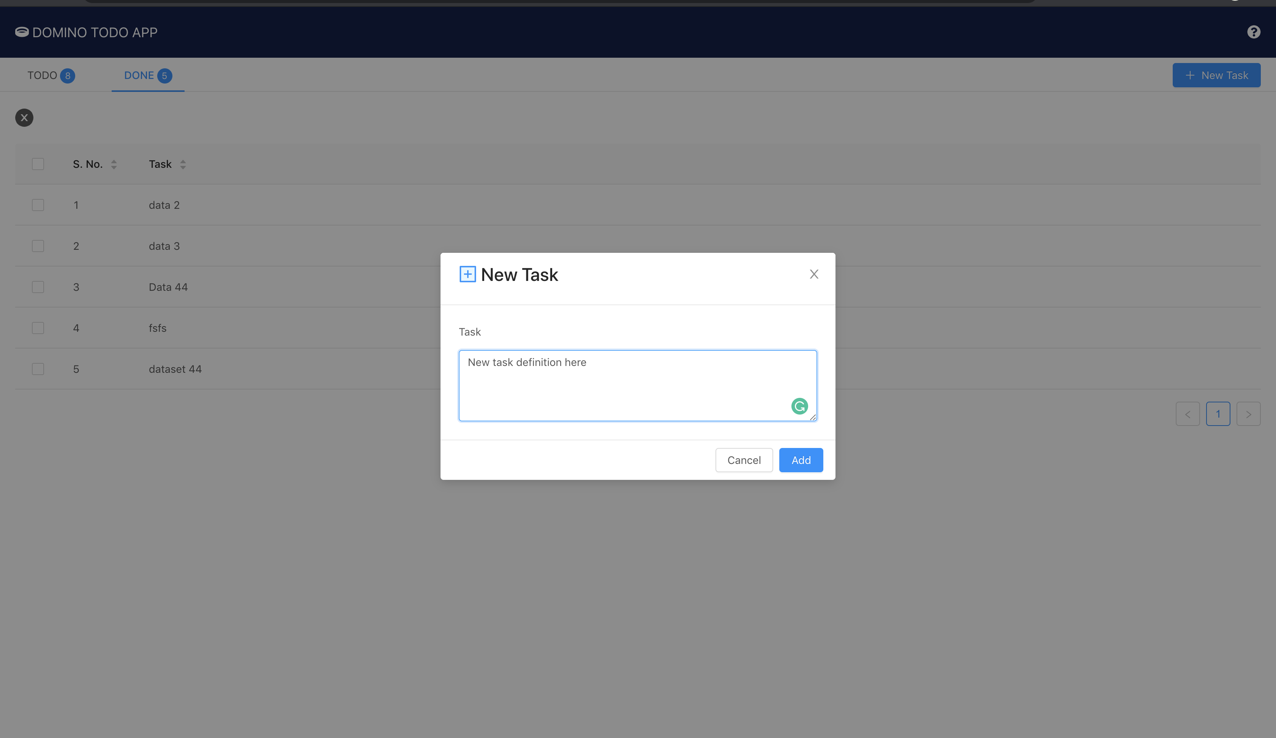Click the task text 'dataset 44'

[175, 369]
